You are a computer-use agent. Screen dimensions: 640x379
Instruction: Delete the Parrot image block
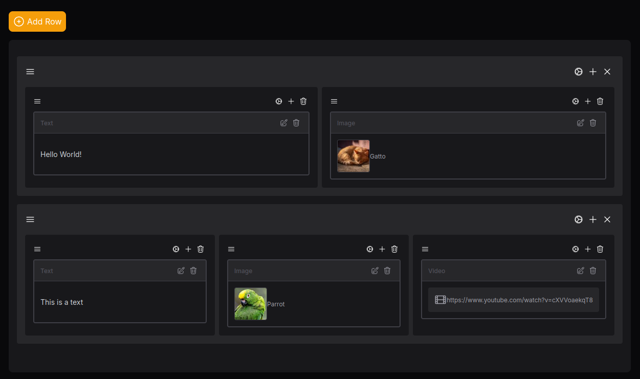[x=387, y=271]
